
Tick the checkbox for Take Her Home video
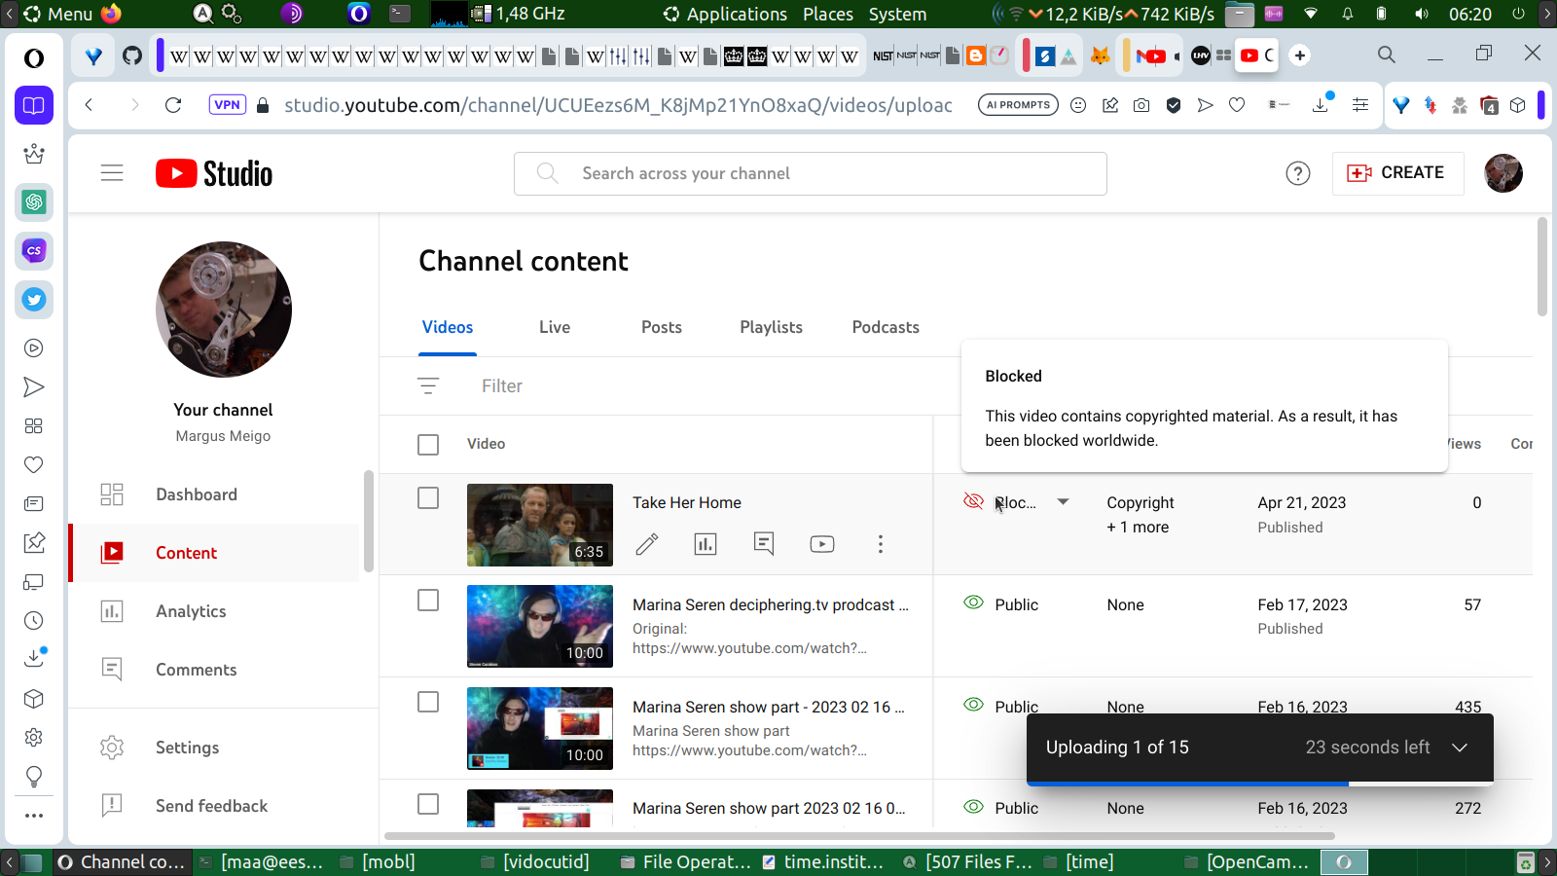[x=428, y=498]
